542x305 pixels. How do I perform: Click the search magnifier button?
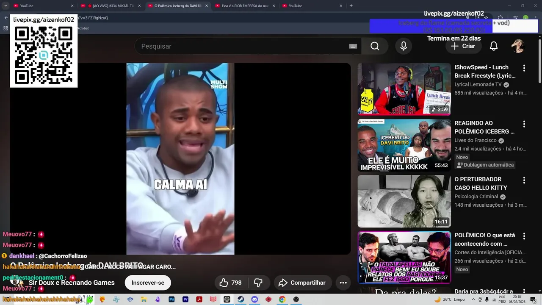pyautogui.click(x=375, y=46)
